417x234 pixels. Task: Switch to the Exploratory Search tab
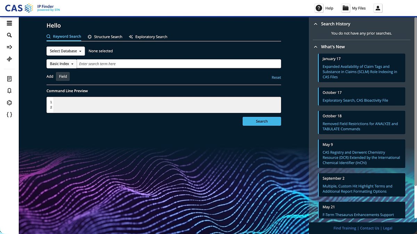148,36
